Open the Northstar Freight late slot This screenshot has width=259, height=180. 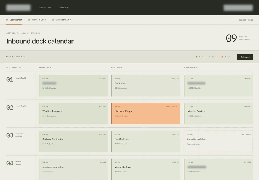(146, 114)
